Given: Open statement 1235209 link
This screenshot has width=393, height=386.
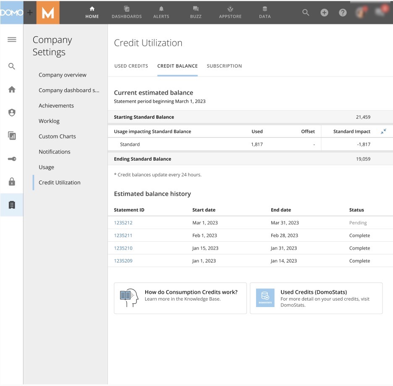Looking at the screenshot, I should coord(123,261).
